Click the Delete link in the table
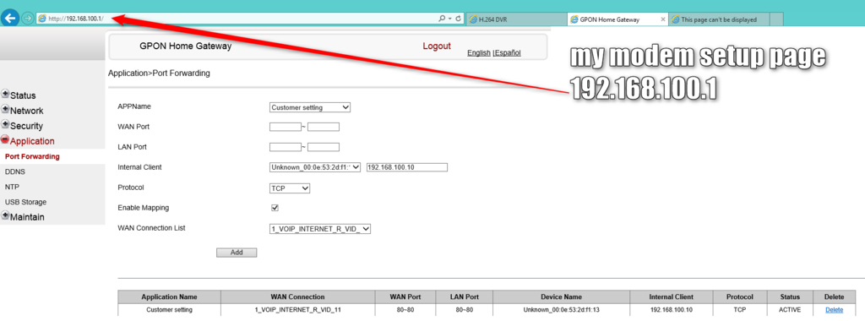865x321 pixels. click(834, 310)
